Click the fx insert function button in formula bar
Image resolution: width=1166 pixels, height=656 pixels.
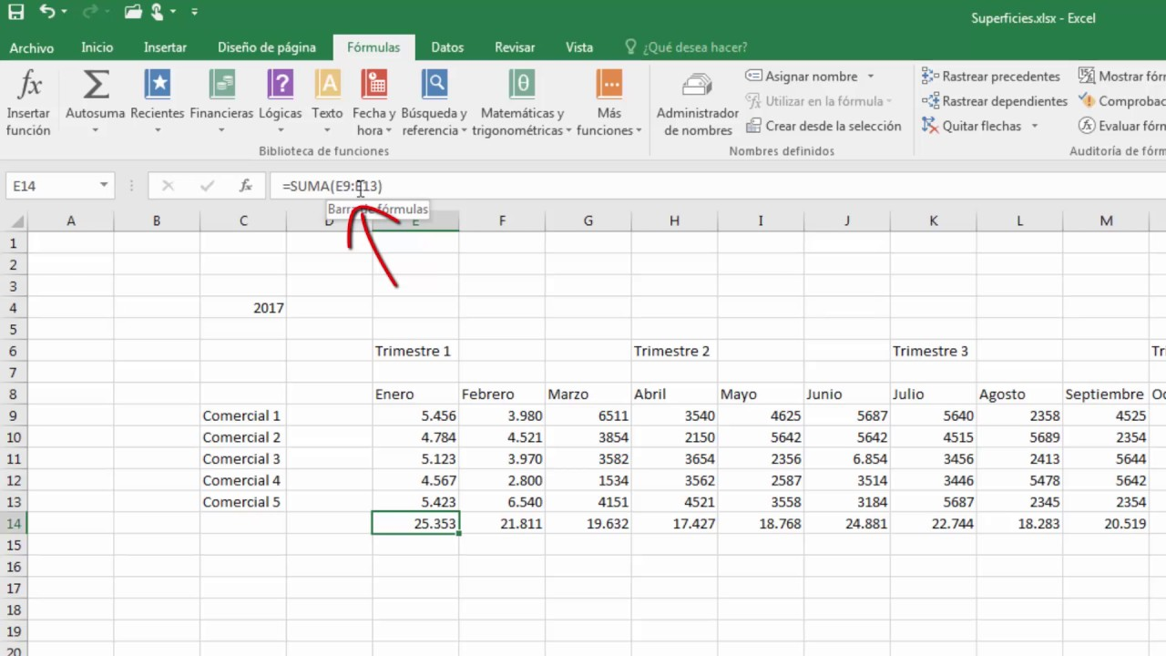point(245,186)
